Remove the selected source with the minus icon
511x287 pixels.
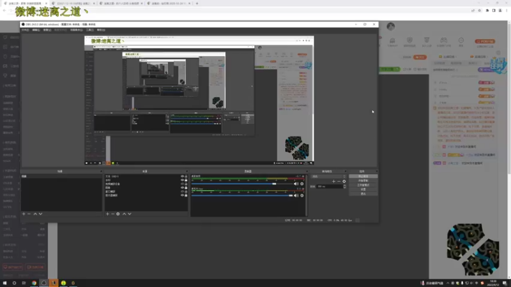click(113, 214)
